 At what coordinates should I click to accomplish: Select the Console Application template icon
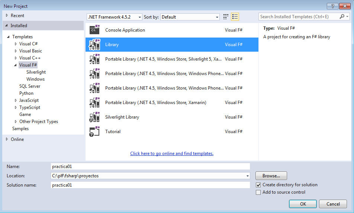[x=94, y=30]
